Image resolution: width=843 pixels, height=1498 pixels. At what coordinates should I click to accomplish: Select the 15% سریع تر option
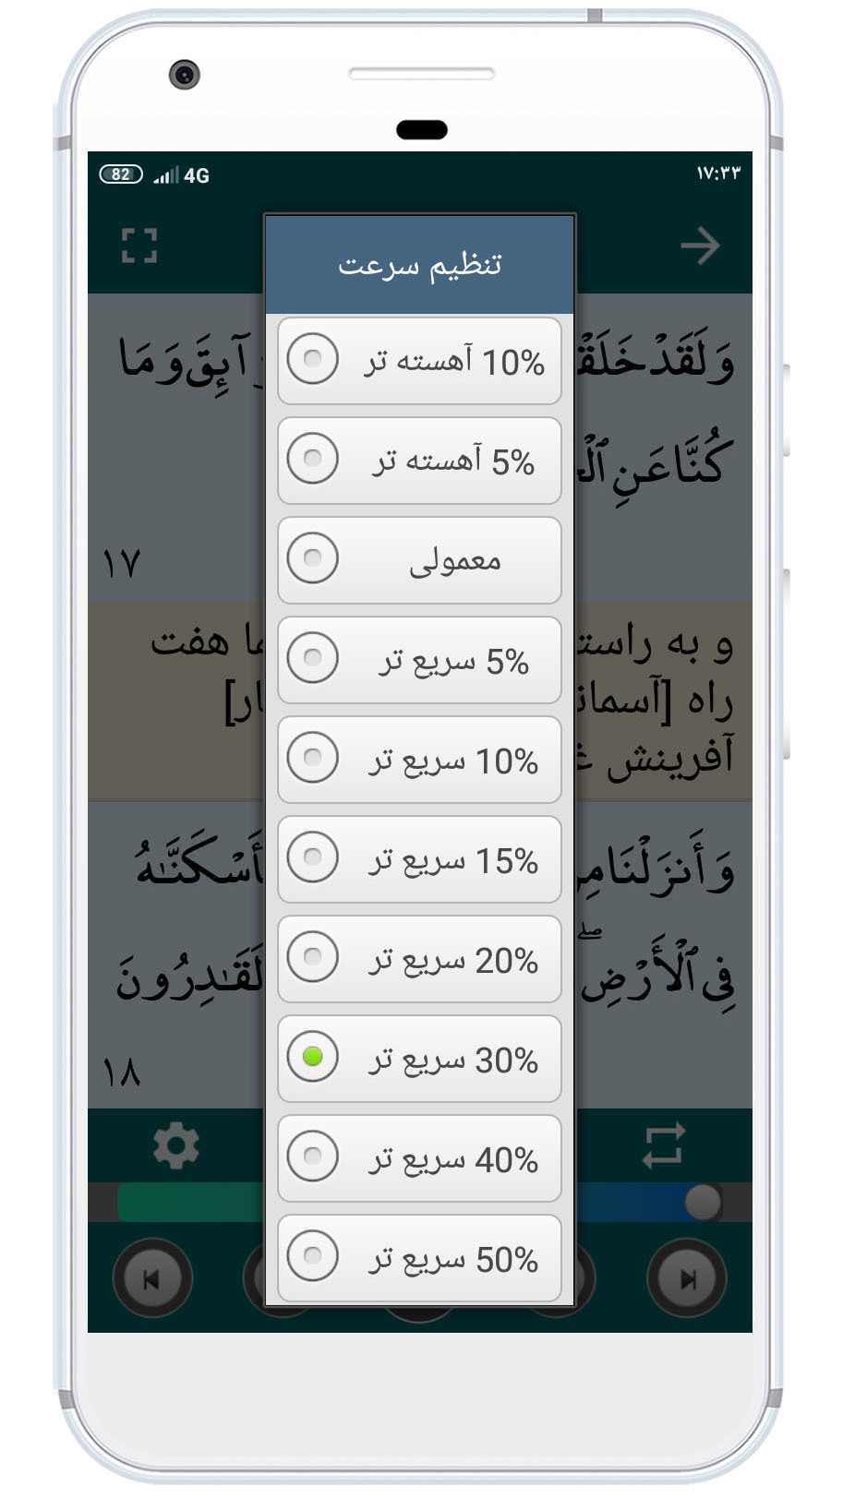[419, 859]
